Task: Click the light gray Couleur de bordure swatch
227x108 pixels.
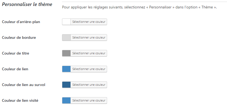Action: coord(66,37)
